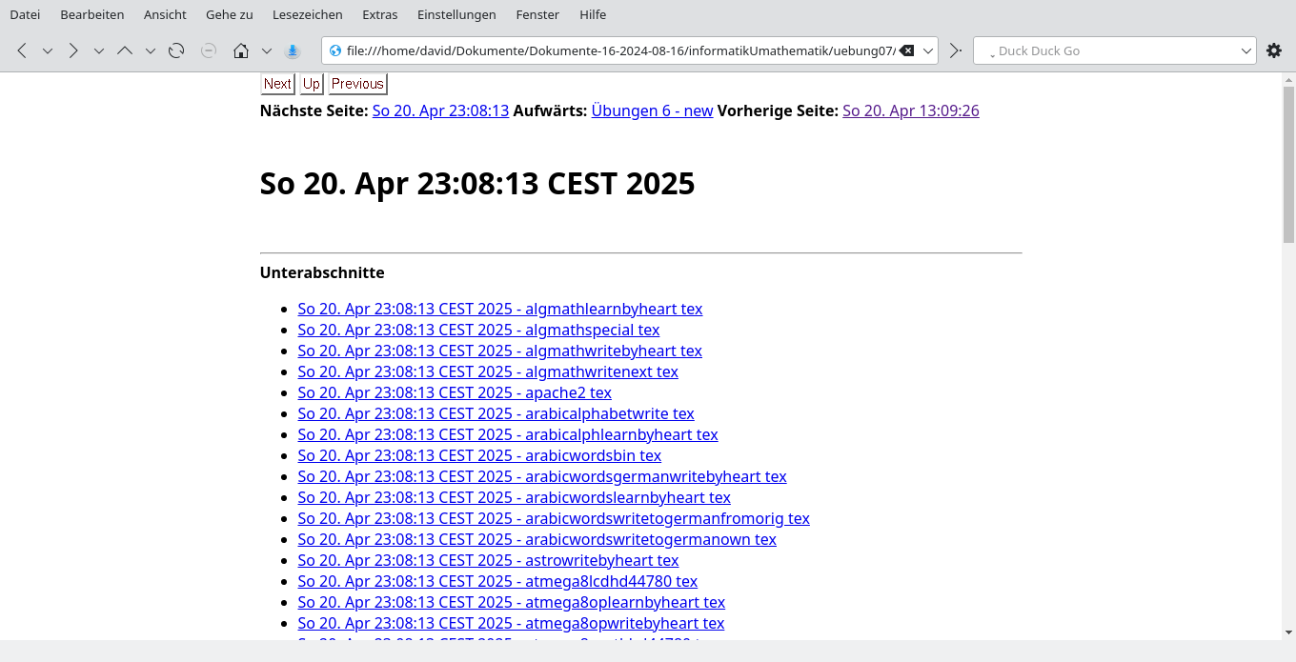The image size is (1296, 662).
Task: Reload the current page
Action: 176,50
